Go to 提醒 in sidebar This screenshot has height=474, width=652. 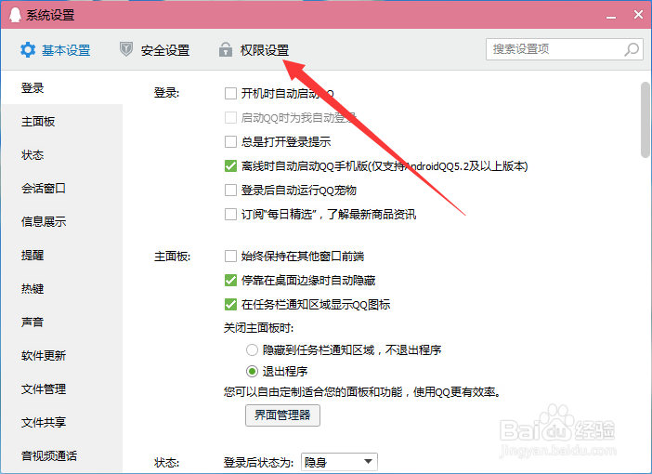(61, 255)
